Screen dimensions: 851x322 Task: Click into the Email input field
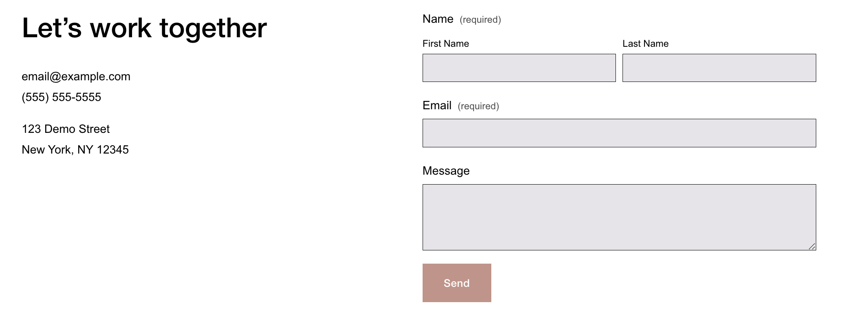(619, 133)
